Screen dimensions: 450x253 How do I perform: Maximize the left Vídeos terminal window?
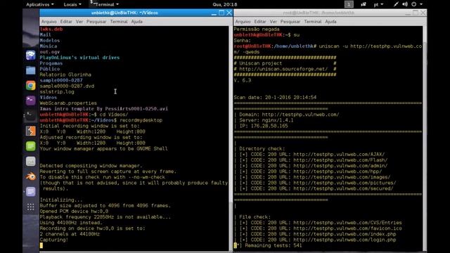point(221,13)
